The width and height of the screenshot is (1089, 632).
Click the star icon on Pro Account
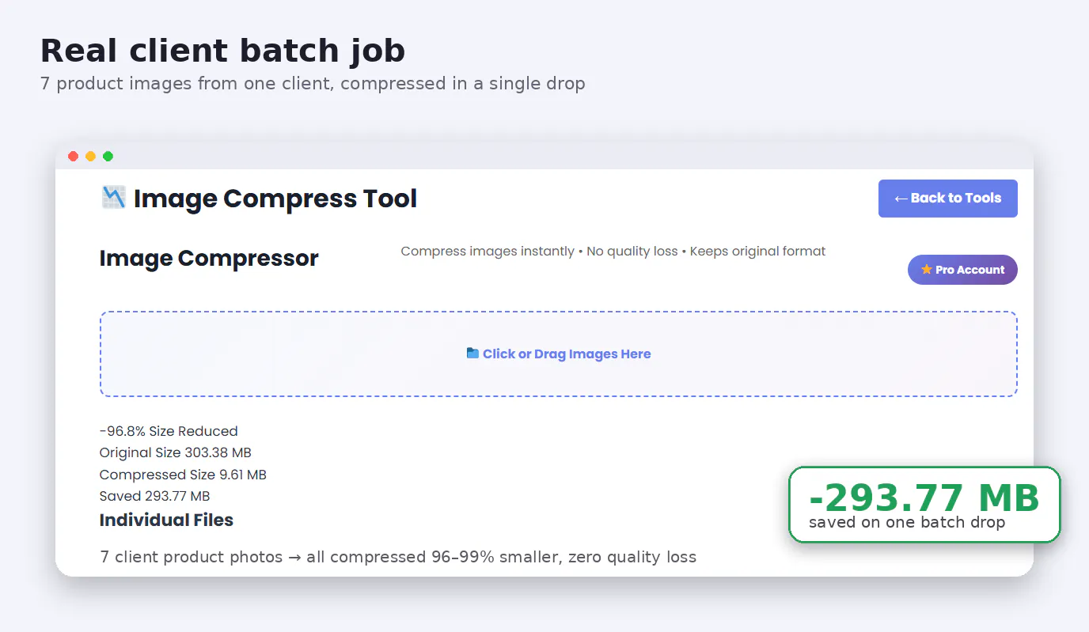point(927,270)
